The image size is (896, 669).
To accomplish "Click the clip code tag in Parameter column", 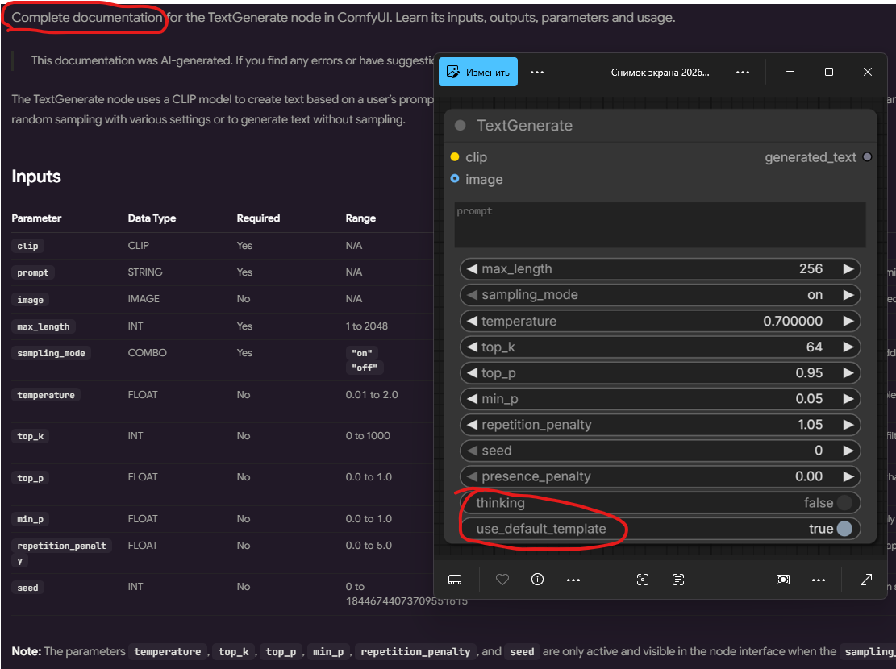I will [x=27, y=246].
